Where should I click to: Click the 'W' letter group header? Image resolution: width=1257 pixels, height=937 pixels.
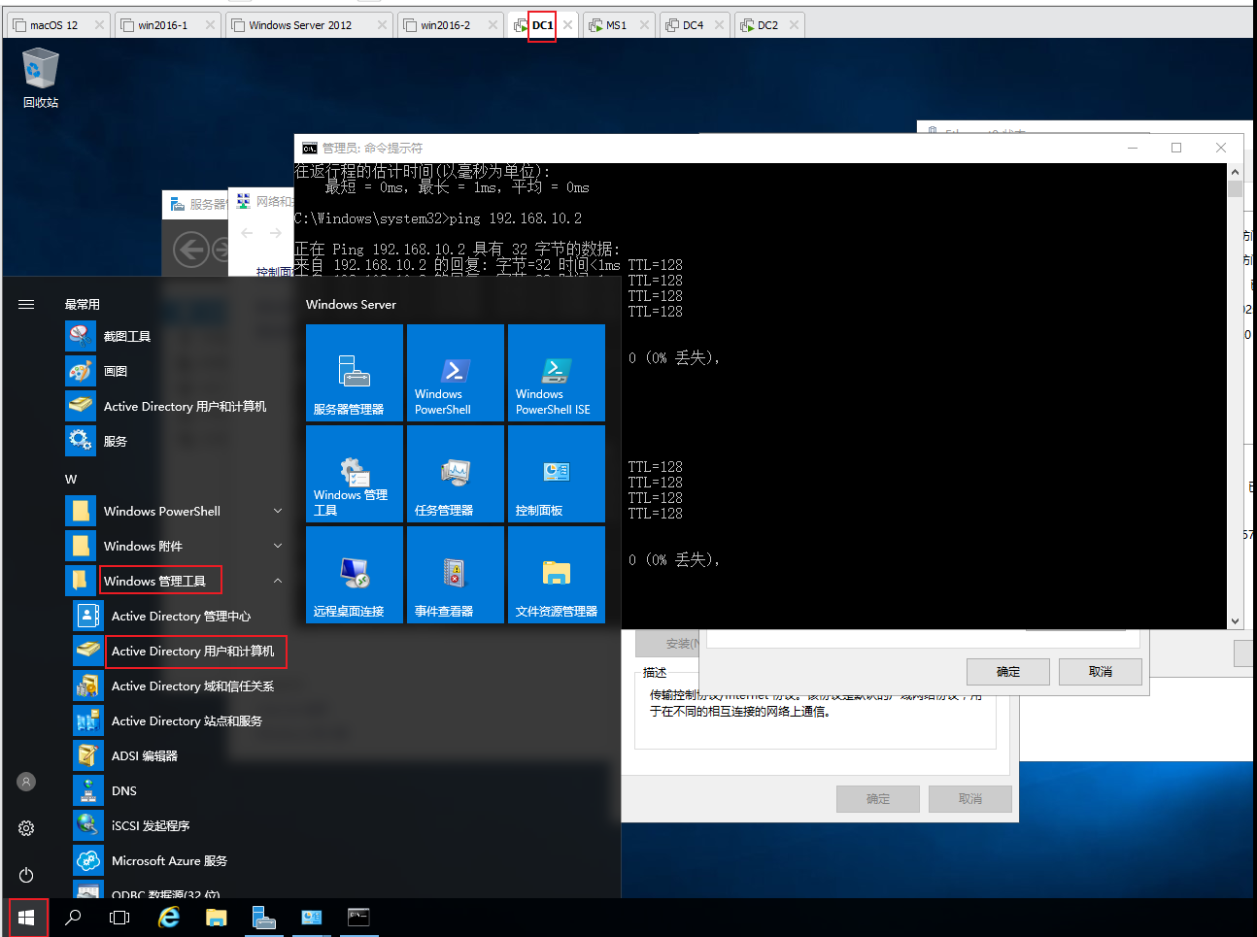[x=71, y=479]
